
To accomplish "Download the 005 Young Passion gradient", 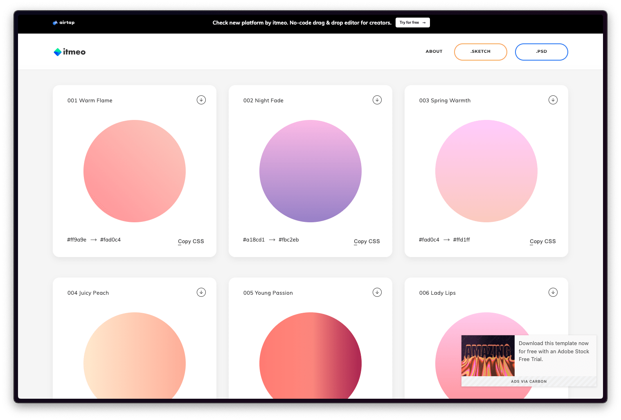I will tap(377, 292).
